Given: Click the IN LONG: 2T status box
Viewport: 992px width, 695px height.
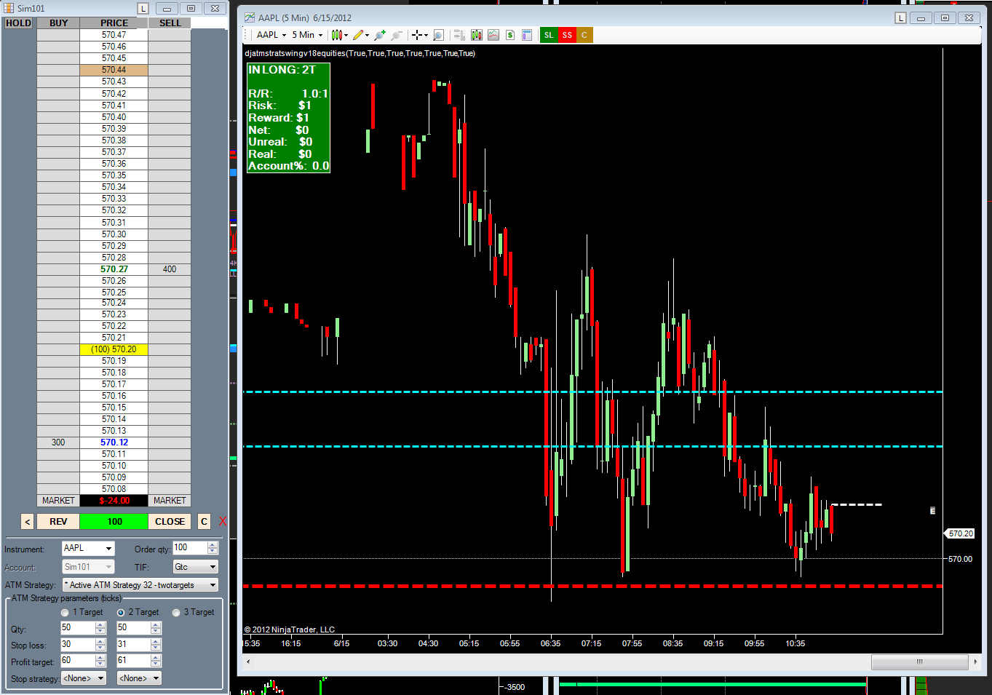Looking at the screenshot, I should pyautogui.click(x=288, y=118).
